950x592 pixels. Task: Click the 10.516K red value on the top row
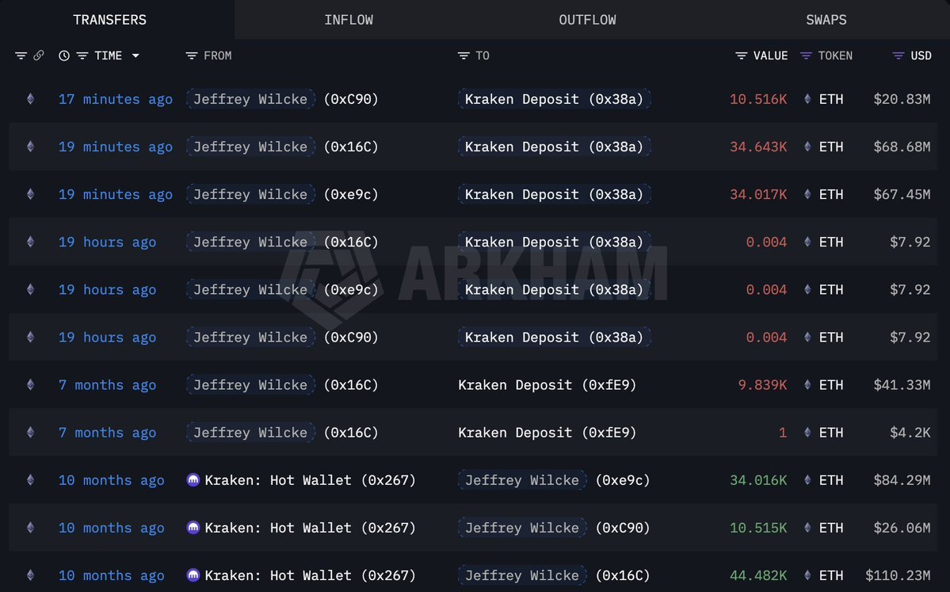pos(758,99)
